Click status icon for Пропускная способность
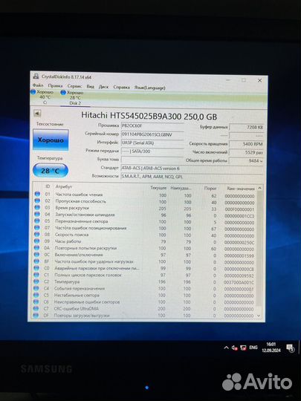 pyautogui.click(x=37, y=200)
